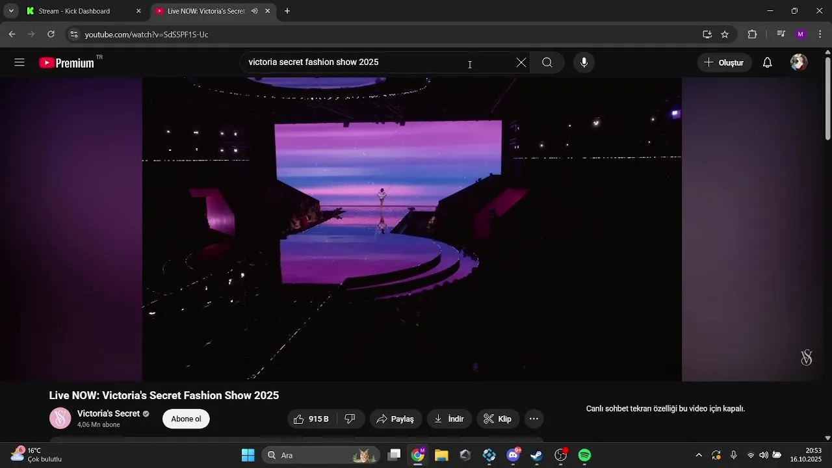Open network Wi-Fi icon in tray
Viewport: 832px width, 468px height.
[x=751, y=455]
